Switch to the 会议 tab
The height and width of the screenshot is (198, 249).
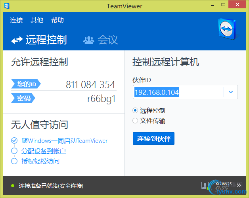(101, 40)
